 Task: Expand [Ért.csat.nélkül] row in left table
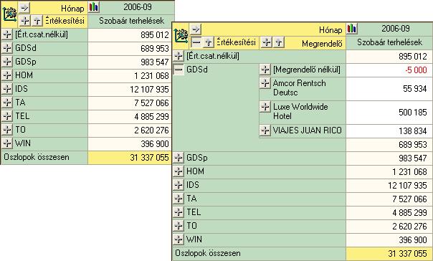pos(7,34)
